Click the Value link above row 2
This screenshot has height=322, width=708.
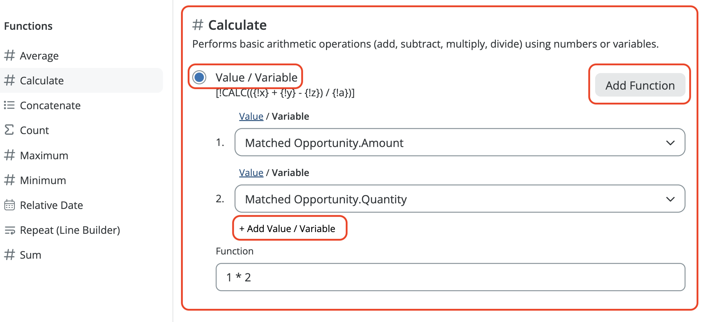coord(251,173)
